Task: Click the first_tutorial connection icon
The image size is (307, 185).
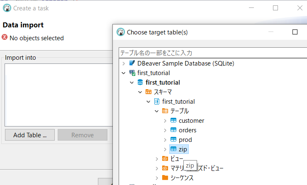Action: 132,73
